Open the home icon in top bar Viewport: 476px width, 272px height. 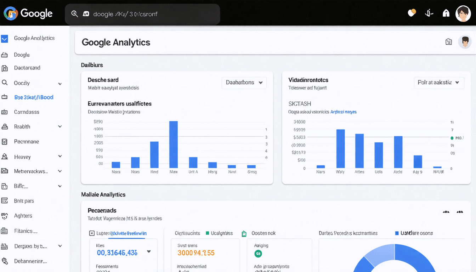coord(446,13)
